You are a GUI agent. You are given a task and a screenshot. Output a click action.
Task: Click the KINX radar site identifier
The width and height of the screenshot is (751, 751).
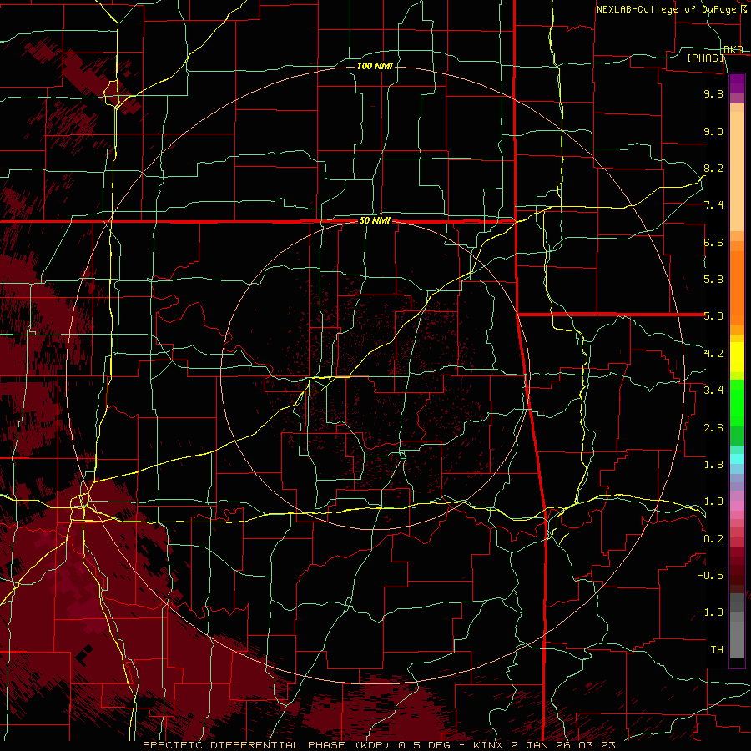tap(488, 745)
